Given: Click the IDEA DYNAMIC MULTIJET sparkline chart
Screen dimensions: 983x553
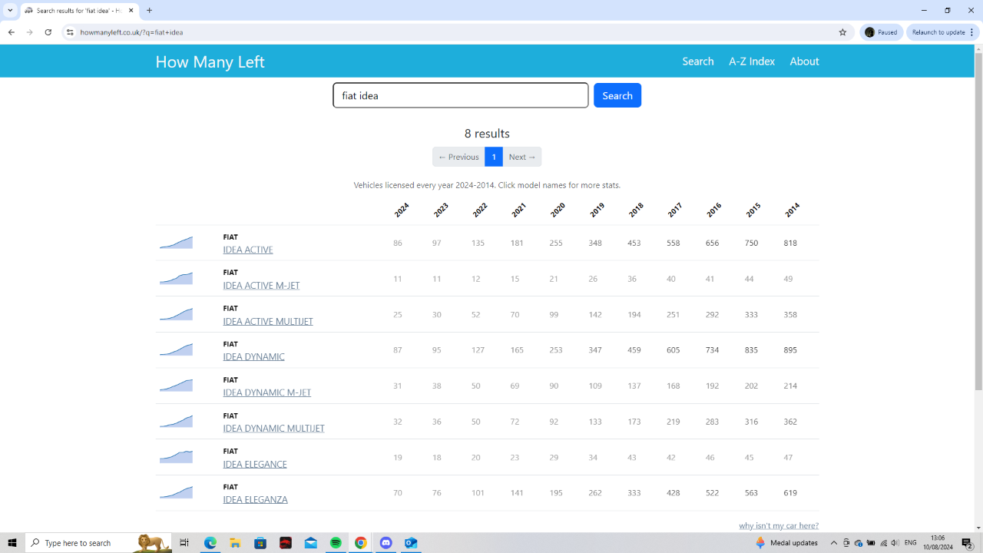Looking at the screenshot, I should [x=176, y=422].
